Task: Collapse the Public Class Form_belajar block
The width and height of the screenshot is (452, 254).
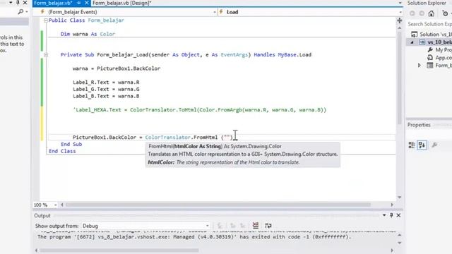Action: 45,20
